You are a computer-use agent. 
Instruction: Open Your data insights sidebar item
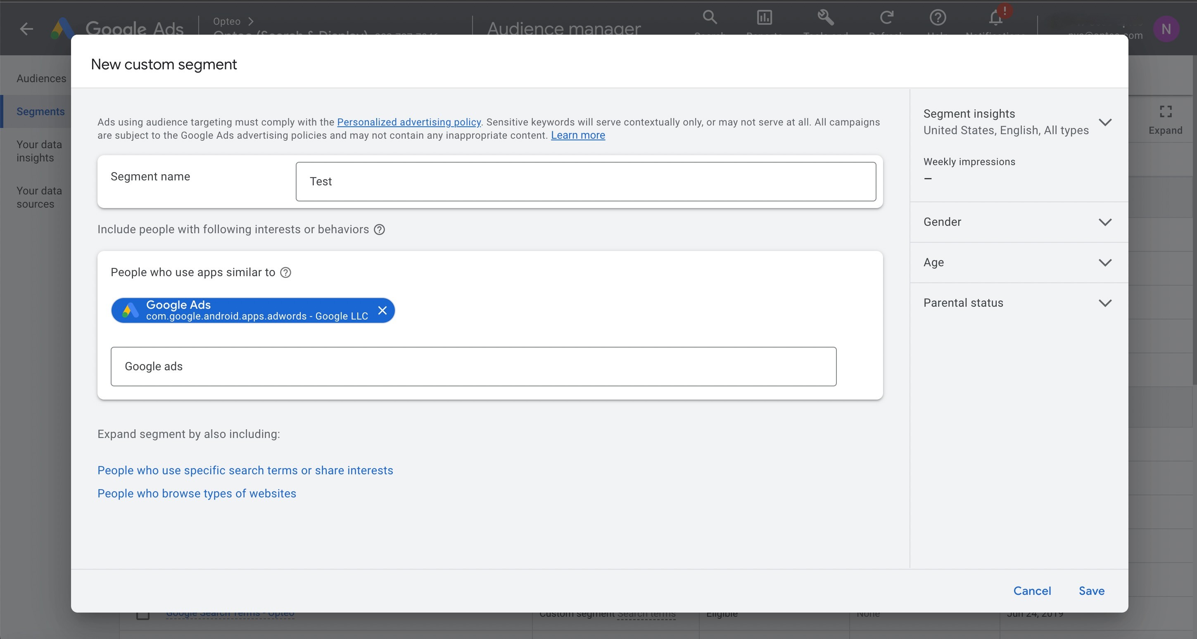[x=39, y=151]
